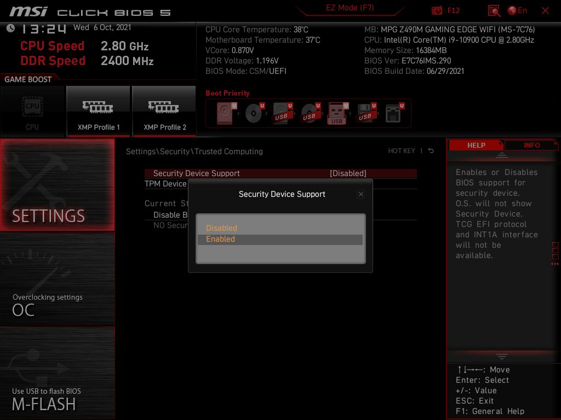Screen dimensions: 561x420
Task: Open the OC overclocking settings section
Action: point(57,279)
